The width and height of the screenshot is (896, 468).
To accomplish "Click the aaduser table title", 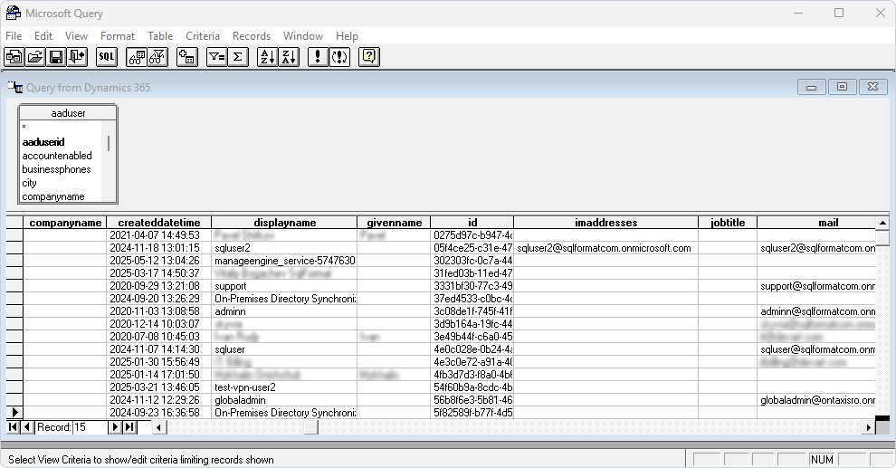I will 68,112.
